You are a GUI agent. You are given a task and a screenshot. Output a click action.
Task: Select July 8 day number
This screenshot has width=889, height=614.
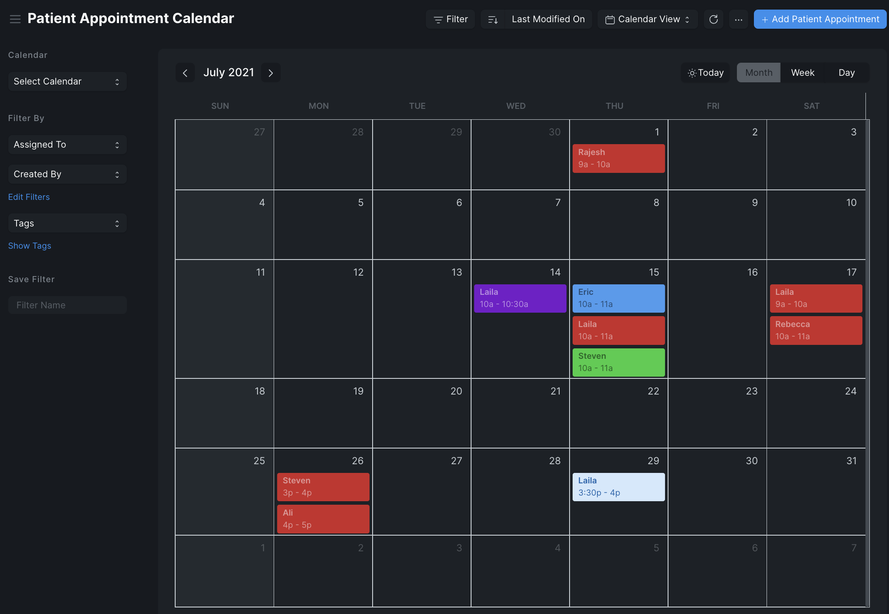tap(656, 203)
